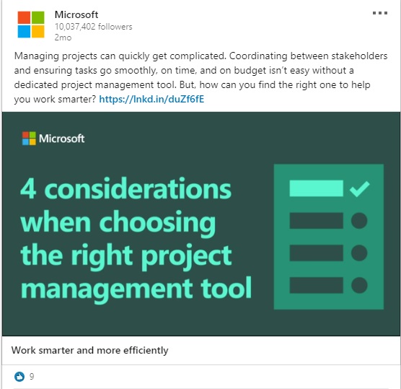This screenshot has width=401, height=389.
Task: Open the lnkd.in/duZf6fE link
Action: pos(151,99)
